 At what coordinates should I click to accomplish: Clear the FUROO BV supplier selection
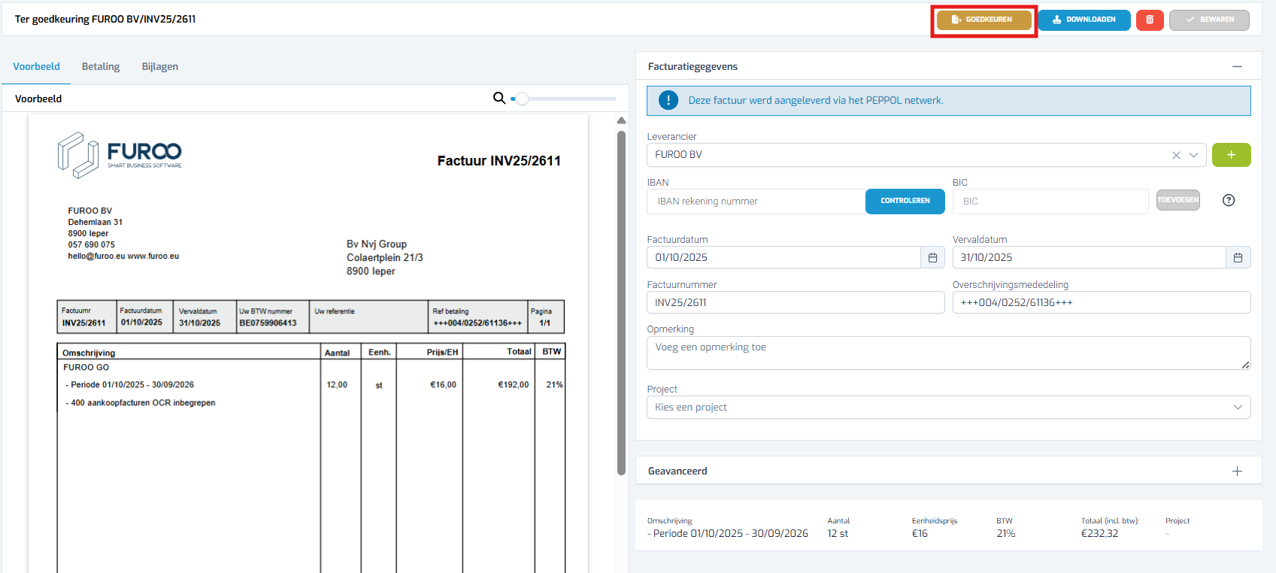click(1176, 155)
